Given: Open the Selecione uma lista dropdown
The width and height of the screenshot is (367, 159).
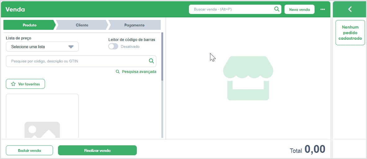Looking at the screenshot, I should (43, 47).
